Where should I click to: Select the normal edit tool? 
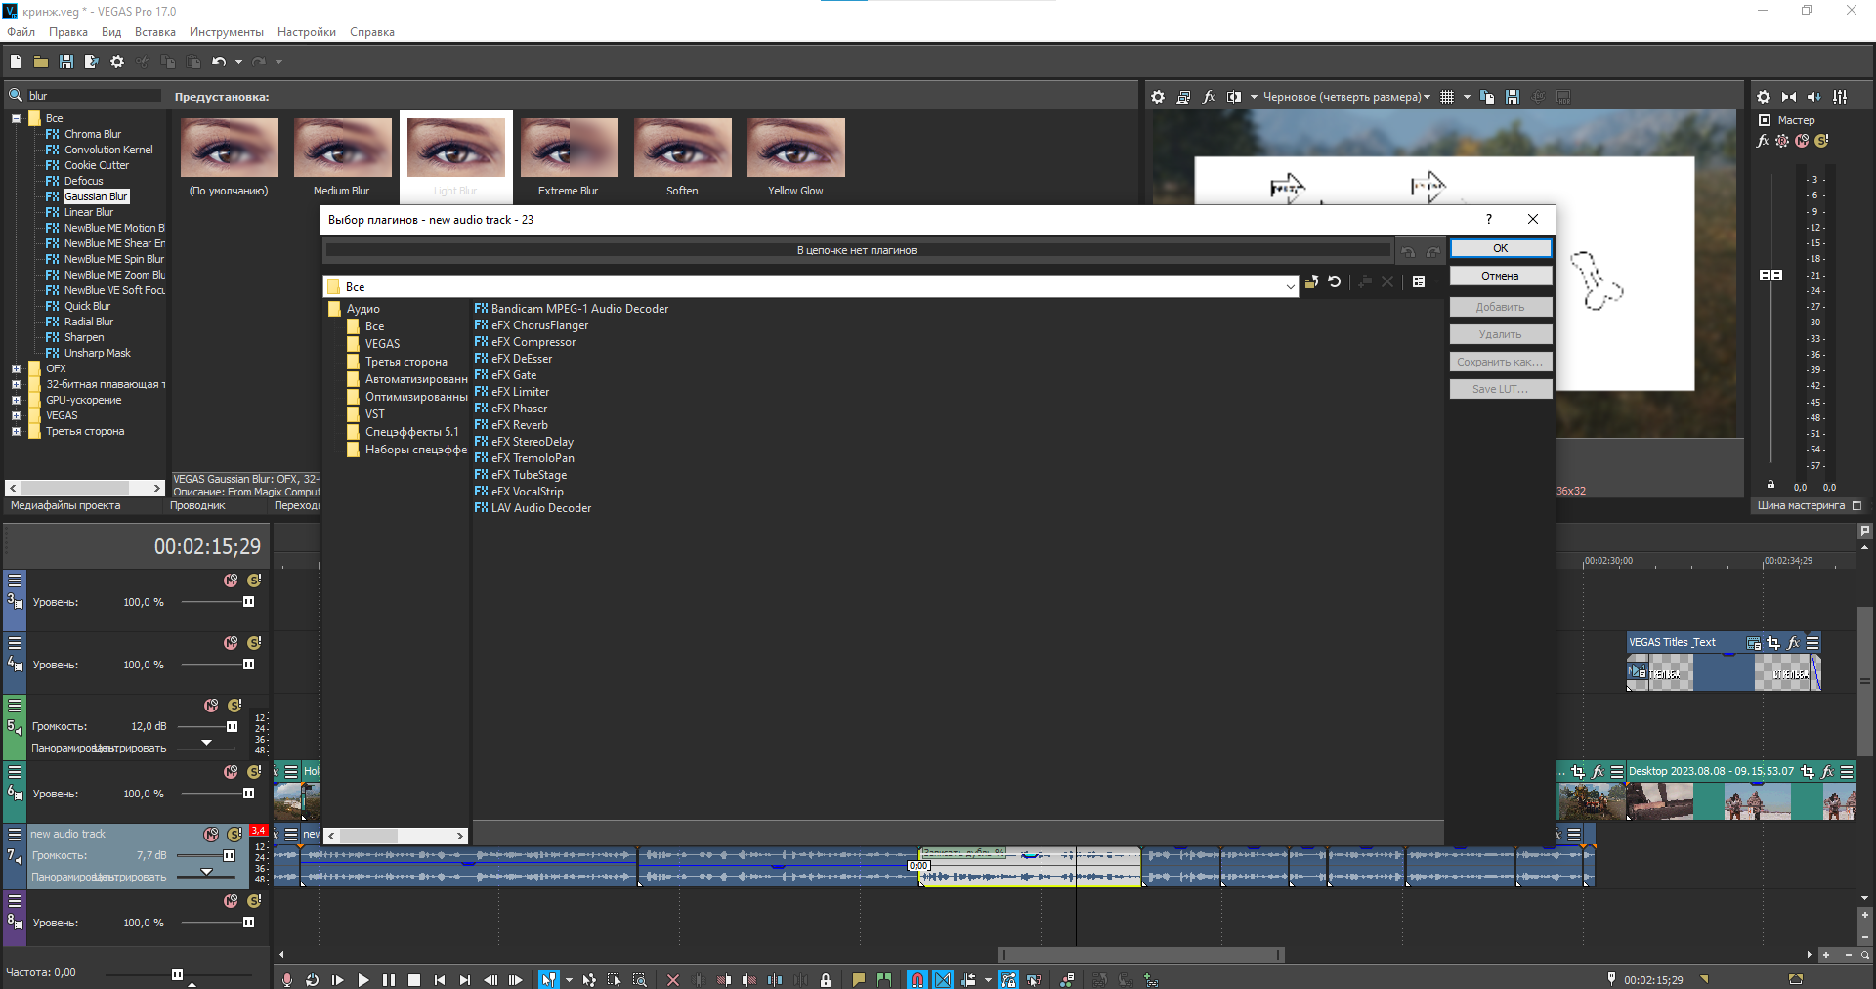pos(549,979)
